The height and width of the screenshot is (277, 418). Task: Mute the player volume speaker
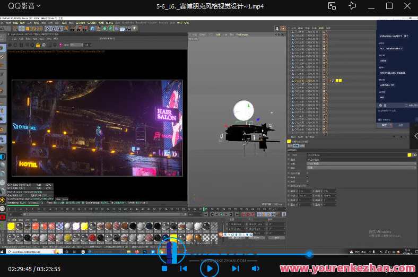(x=256, y=269)
